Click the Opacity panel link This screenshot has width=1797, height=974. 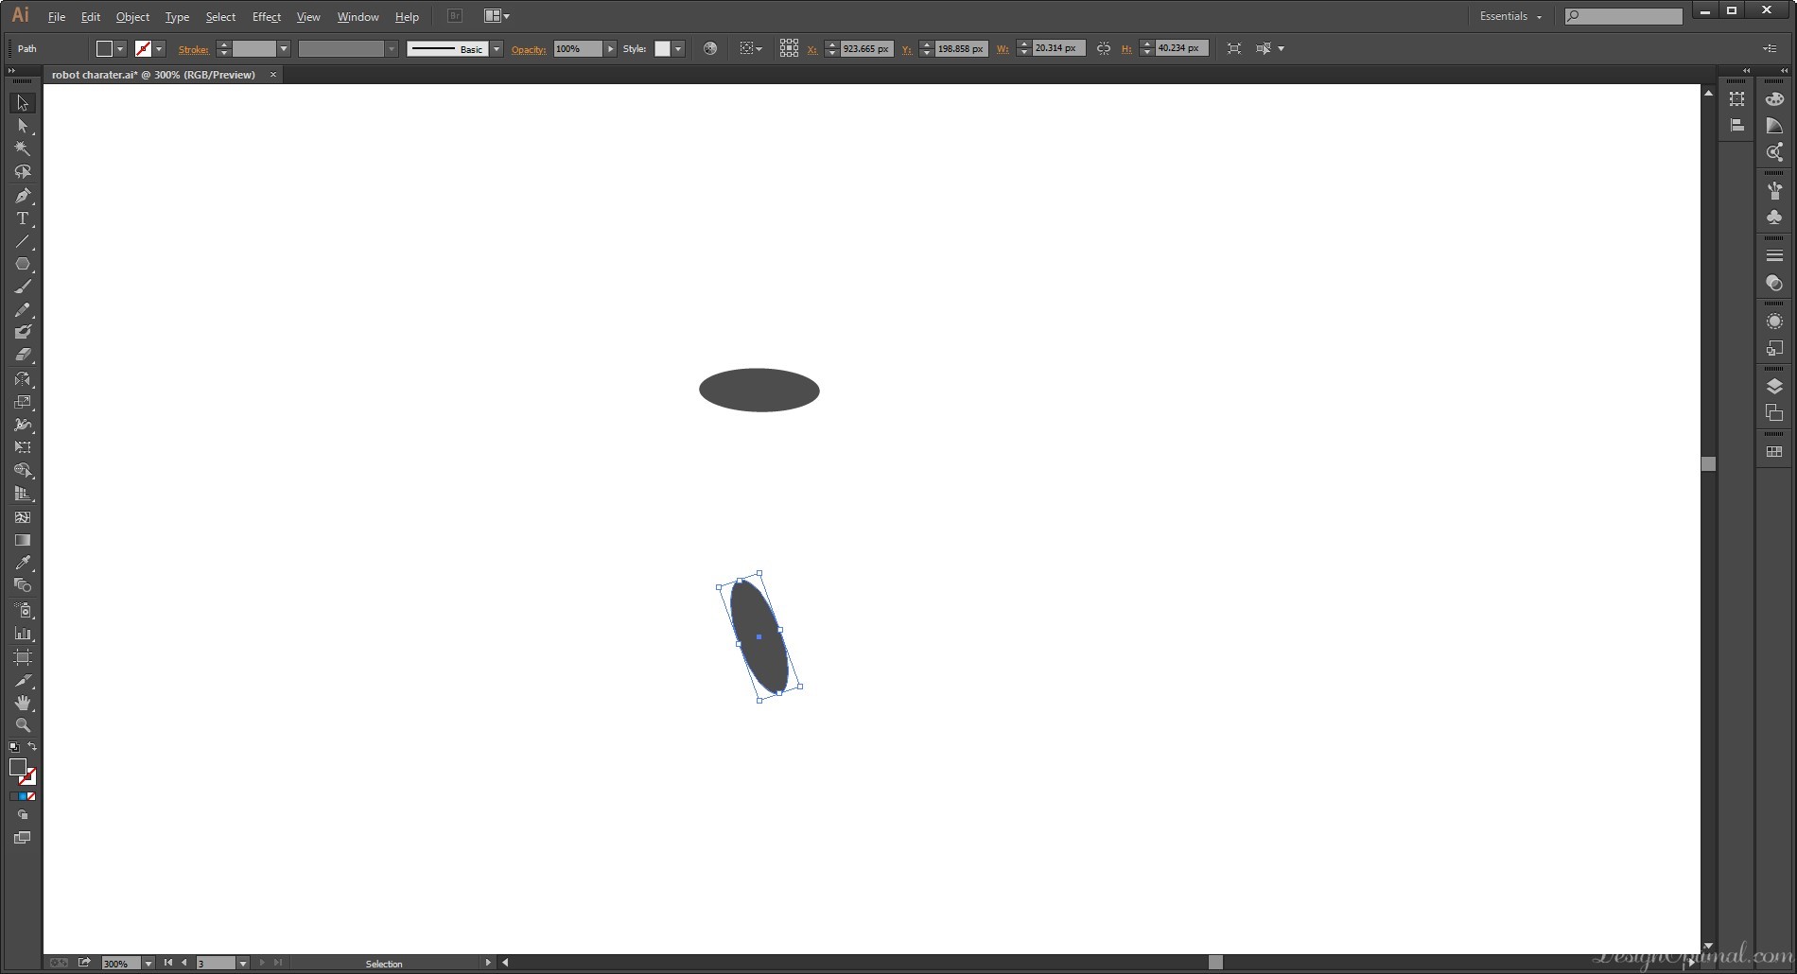tap(529, 49)
